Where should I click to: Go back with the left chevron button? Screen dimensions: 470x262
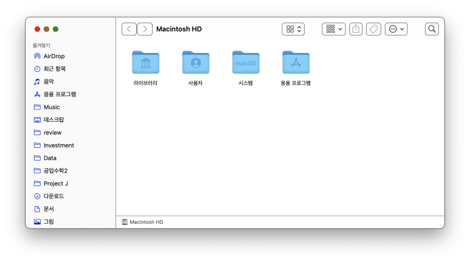(129, 29)
